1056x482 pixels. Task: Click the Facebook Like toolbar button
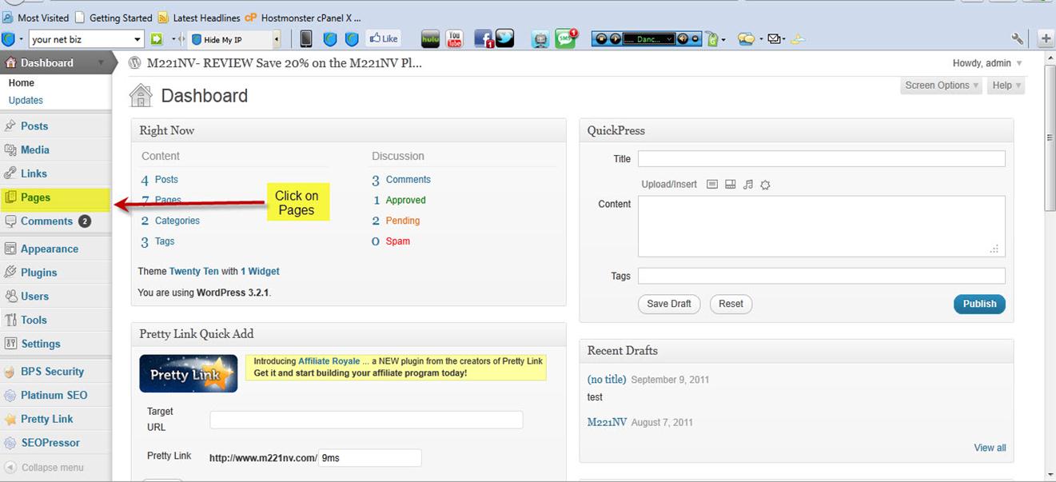[384, 38]
